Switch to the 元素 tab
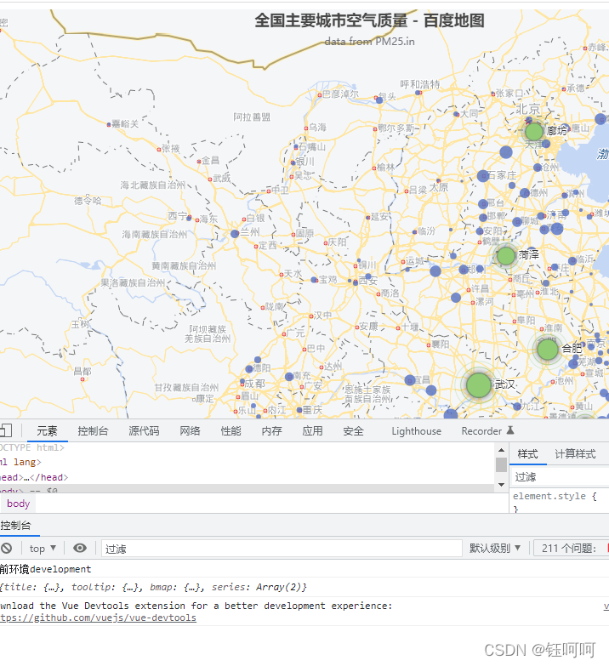 (47, 430)
